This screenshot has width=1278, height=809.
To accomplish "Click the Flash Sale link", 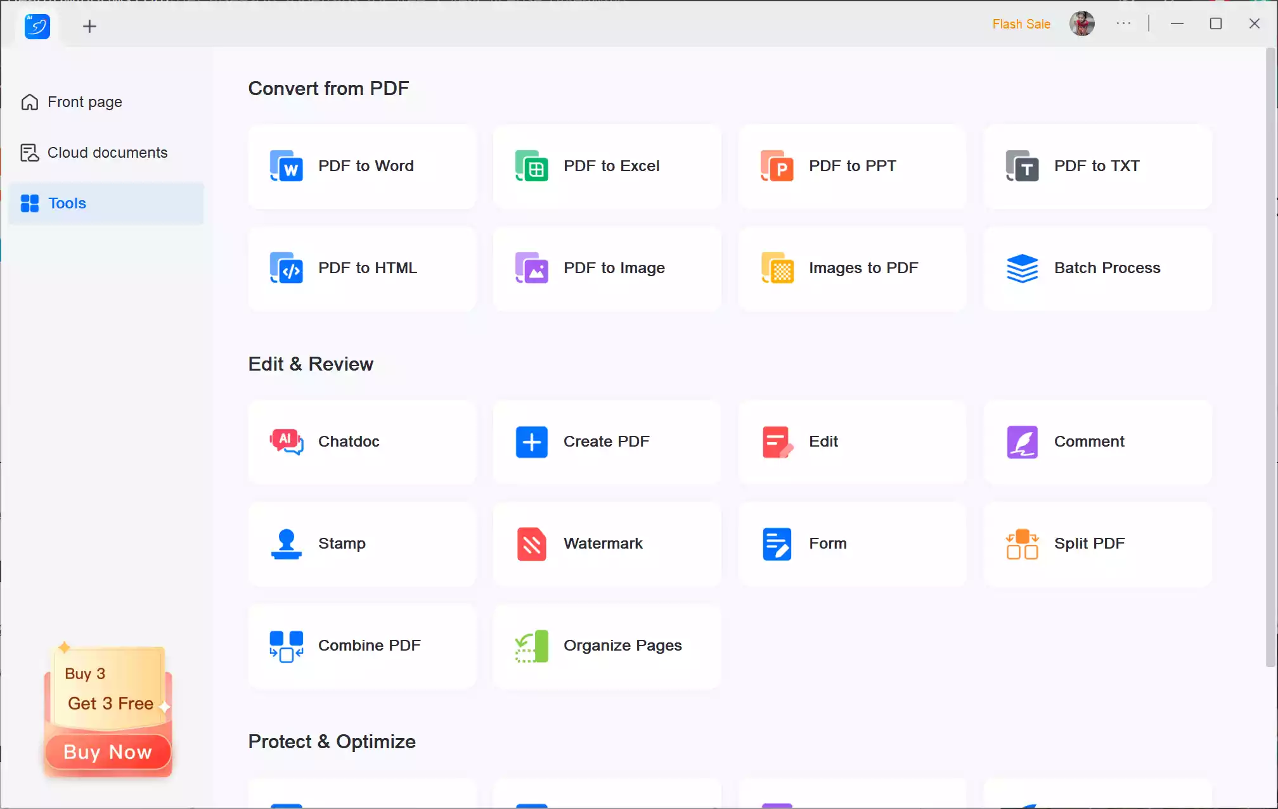I will (1021, 24).
